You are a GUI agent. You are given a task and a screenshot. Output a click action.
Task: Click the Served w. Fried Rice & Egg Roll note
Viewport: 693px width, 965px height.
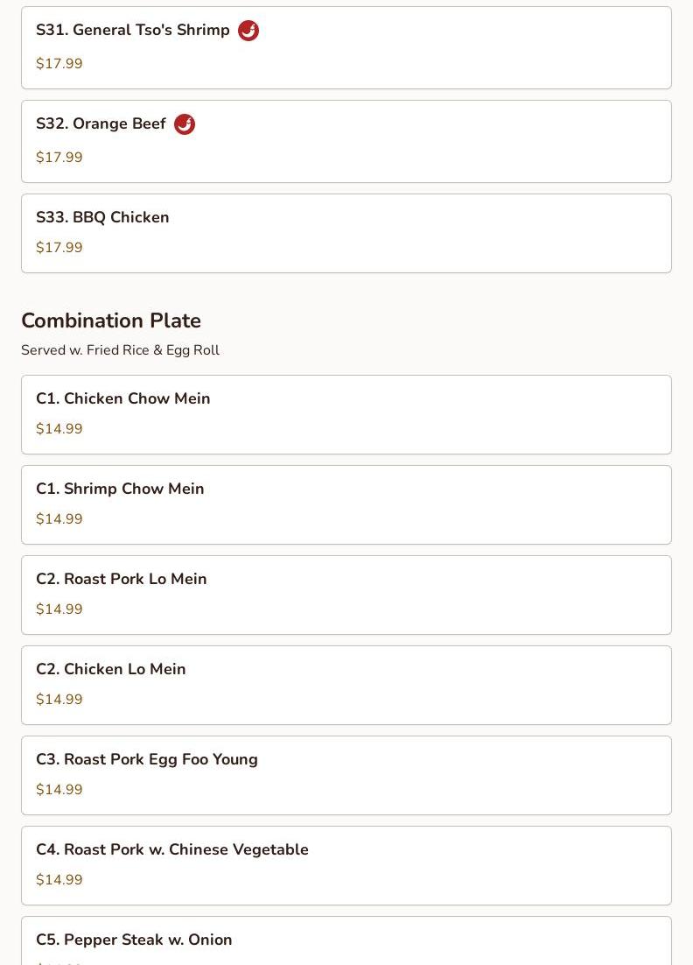tap(120, 350)
